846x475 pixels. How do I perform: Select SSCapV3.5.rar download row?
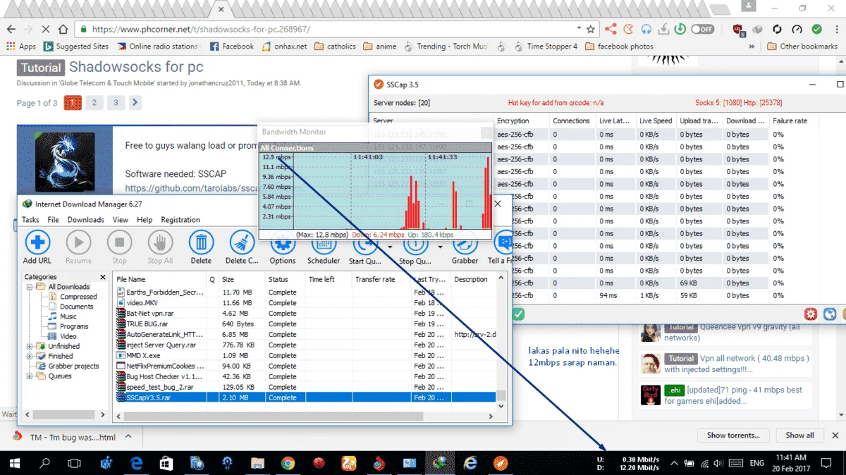[305, 397]
